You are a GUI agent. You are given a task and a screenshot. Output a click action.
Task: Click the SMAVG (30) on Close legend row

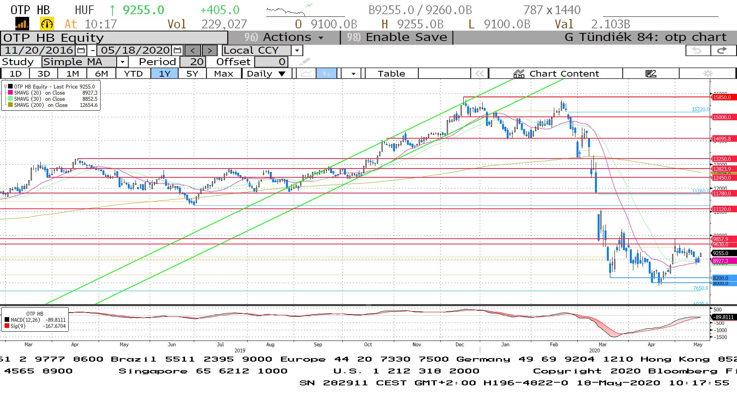(x=53, y=99)
